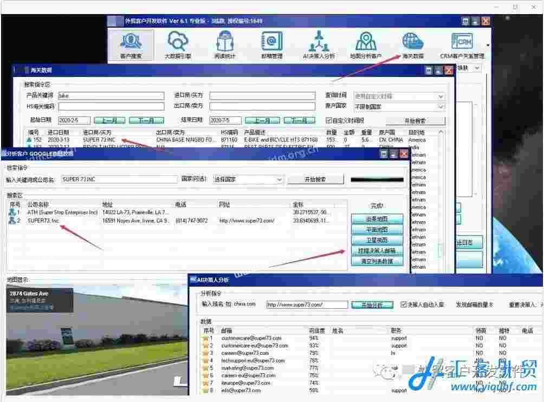The width and height of the screenshot is (544, 402).
Task: Click the main software title bar icon
Action: click(115, 21)
